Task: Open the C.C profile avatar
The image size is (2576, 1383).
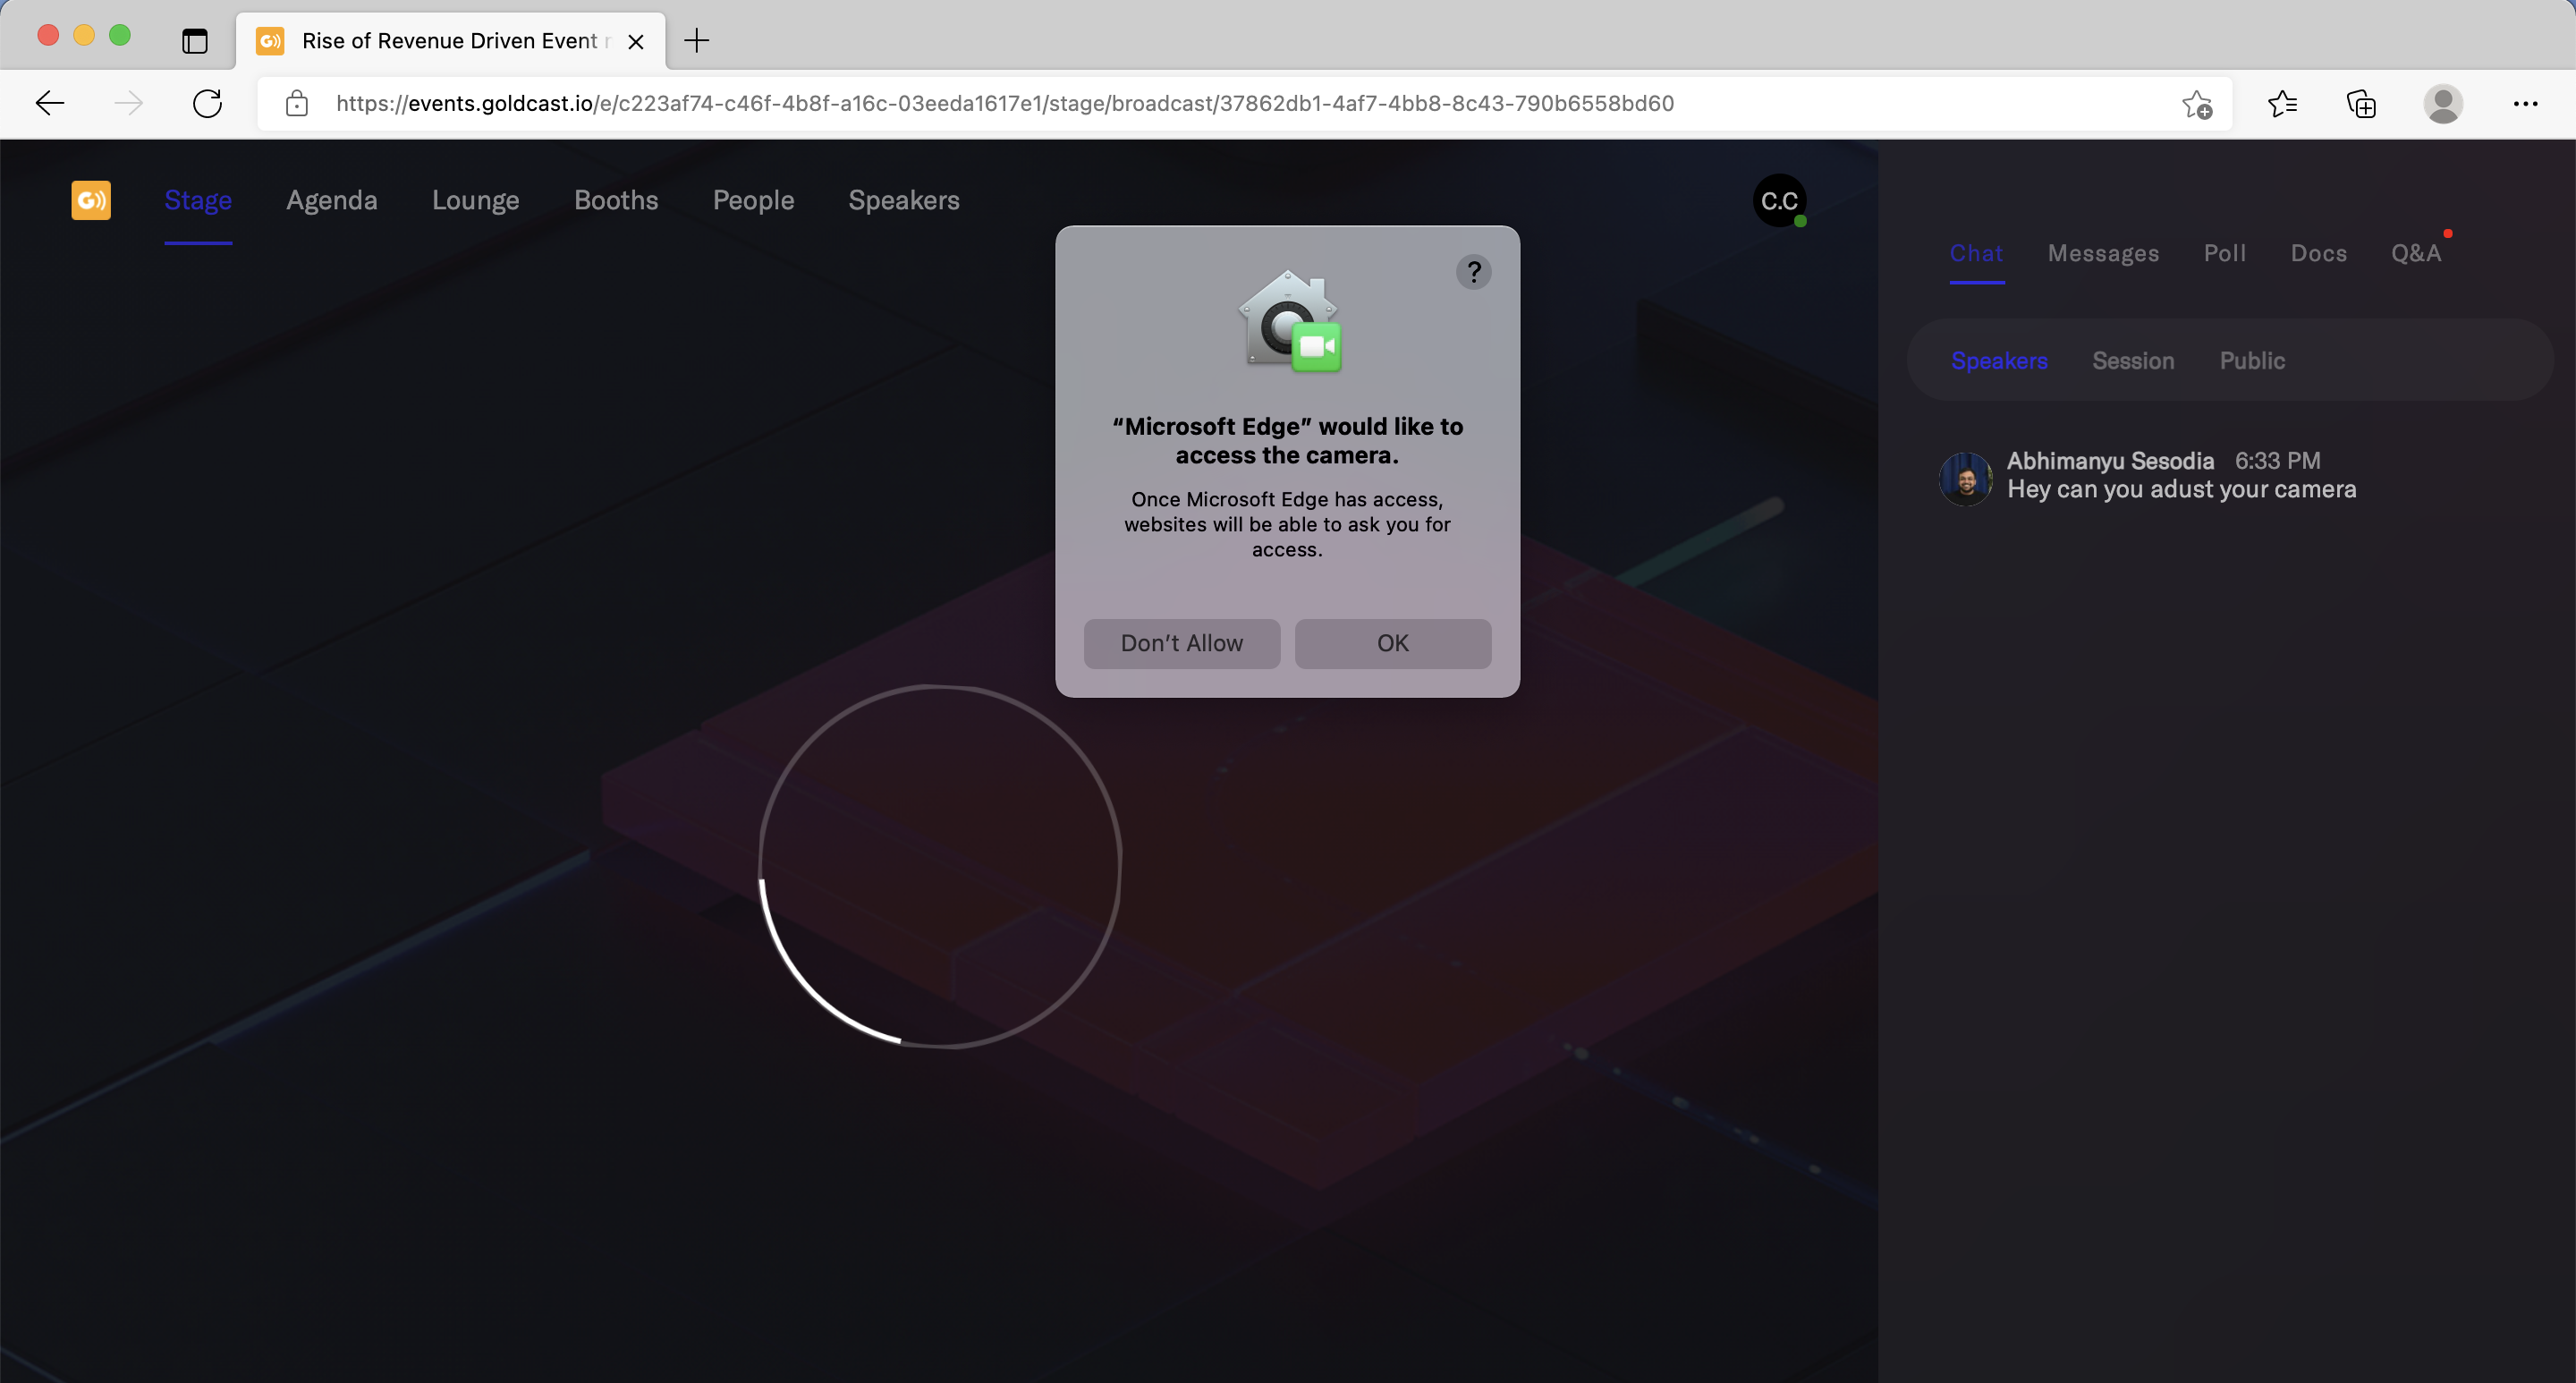Action: point(1779,201)
